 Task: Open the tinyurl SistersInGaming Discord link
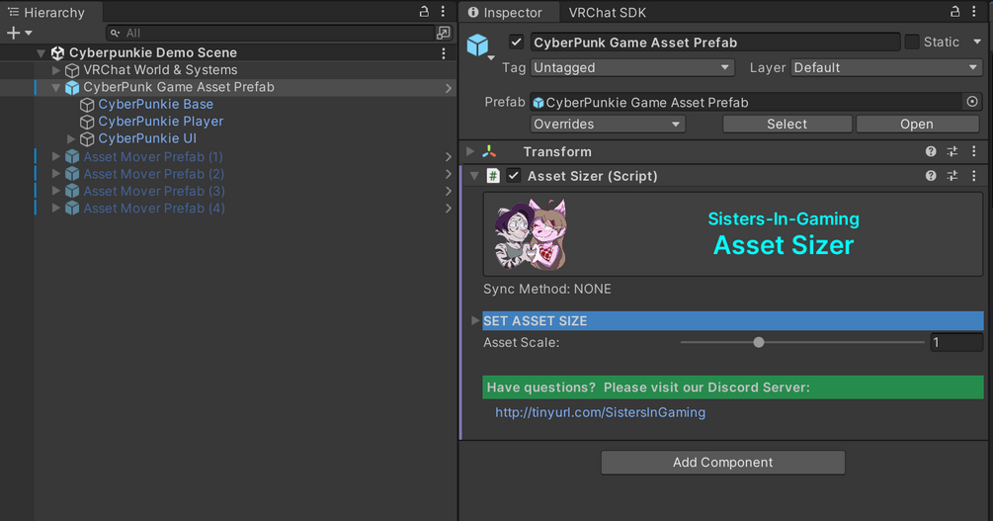pyautogui.click(x=600, y=412)
